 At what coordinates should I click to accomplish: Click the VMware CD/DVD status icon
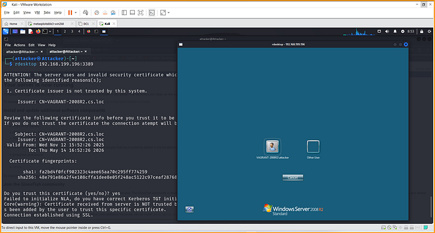click(x=389, y=227)
